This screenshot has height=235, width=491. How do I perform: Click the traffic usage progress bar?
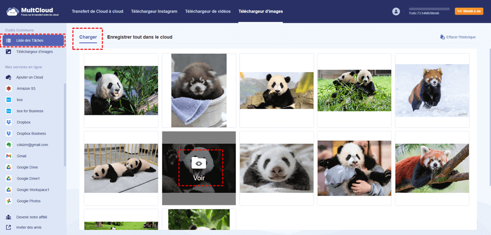[429, 9]
